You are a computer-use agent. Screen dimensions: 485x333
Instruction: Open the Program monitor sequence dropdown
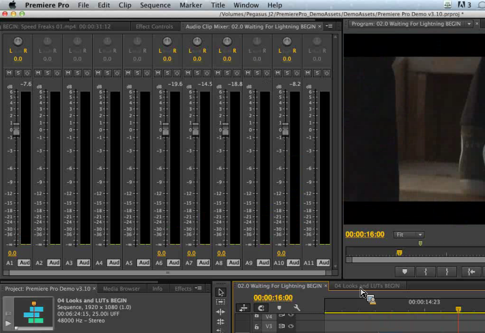[x=469, y=24]
